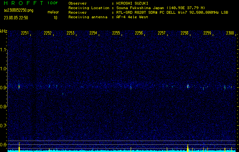The height and width of the screenshot is (152, 239).
Task: Click the 2251 time marker
Action: click(x=25, y=33)
